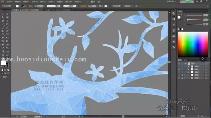Image resolution: width=211 pixels, height=118 pixels.
Task: Open the Character (A) panel from dock
Action: [174, 25]
